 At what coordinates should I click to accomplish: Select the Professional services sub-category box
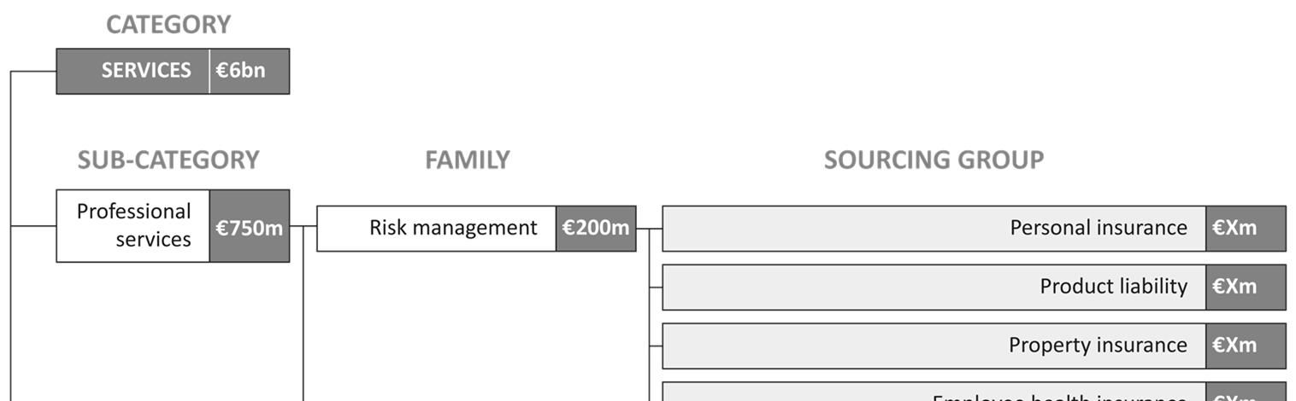133,225
